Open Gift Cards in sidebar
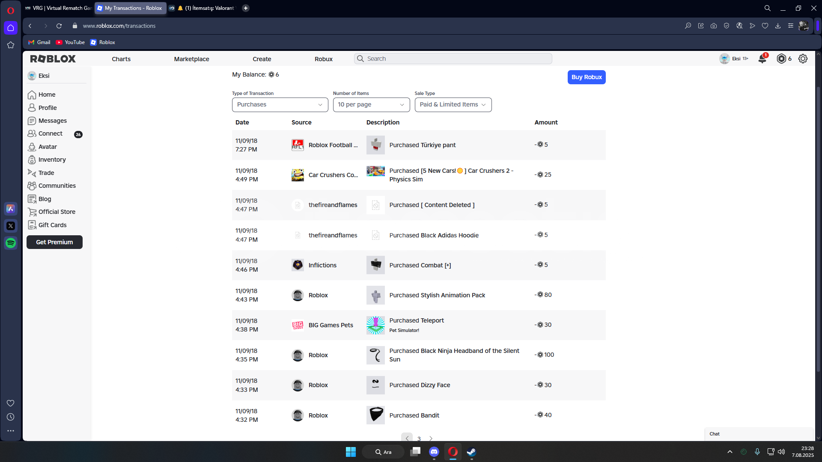822x462 pixels. point(47,225)
